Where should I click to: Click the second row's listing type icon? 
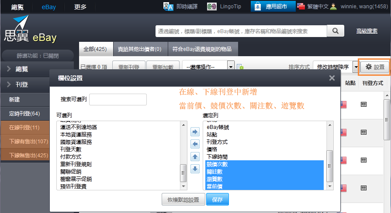[363, 132]
